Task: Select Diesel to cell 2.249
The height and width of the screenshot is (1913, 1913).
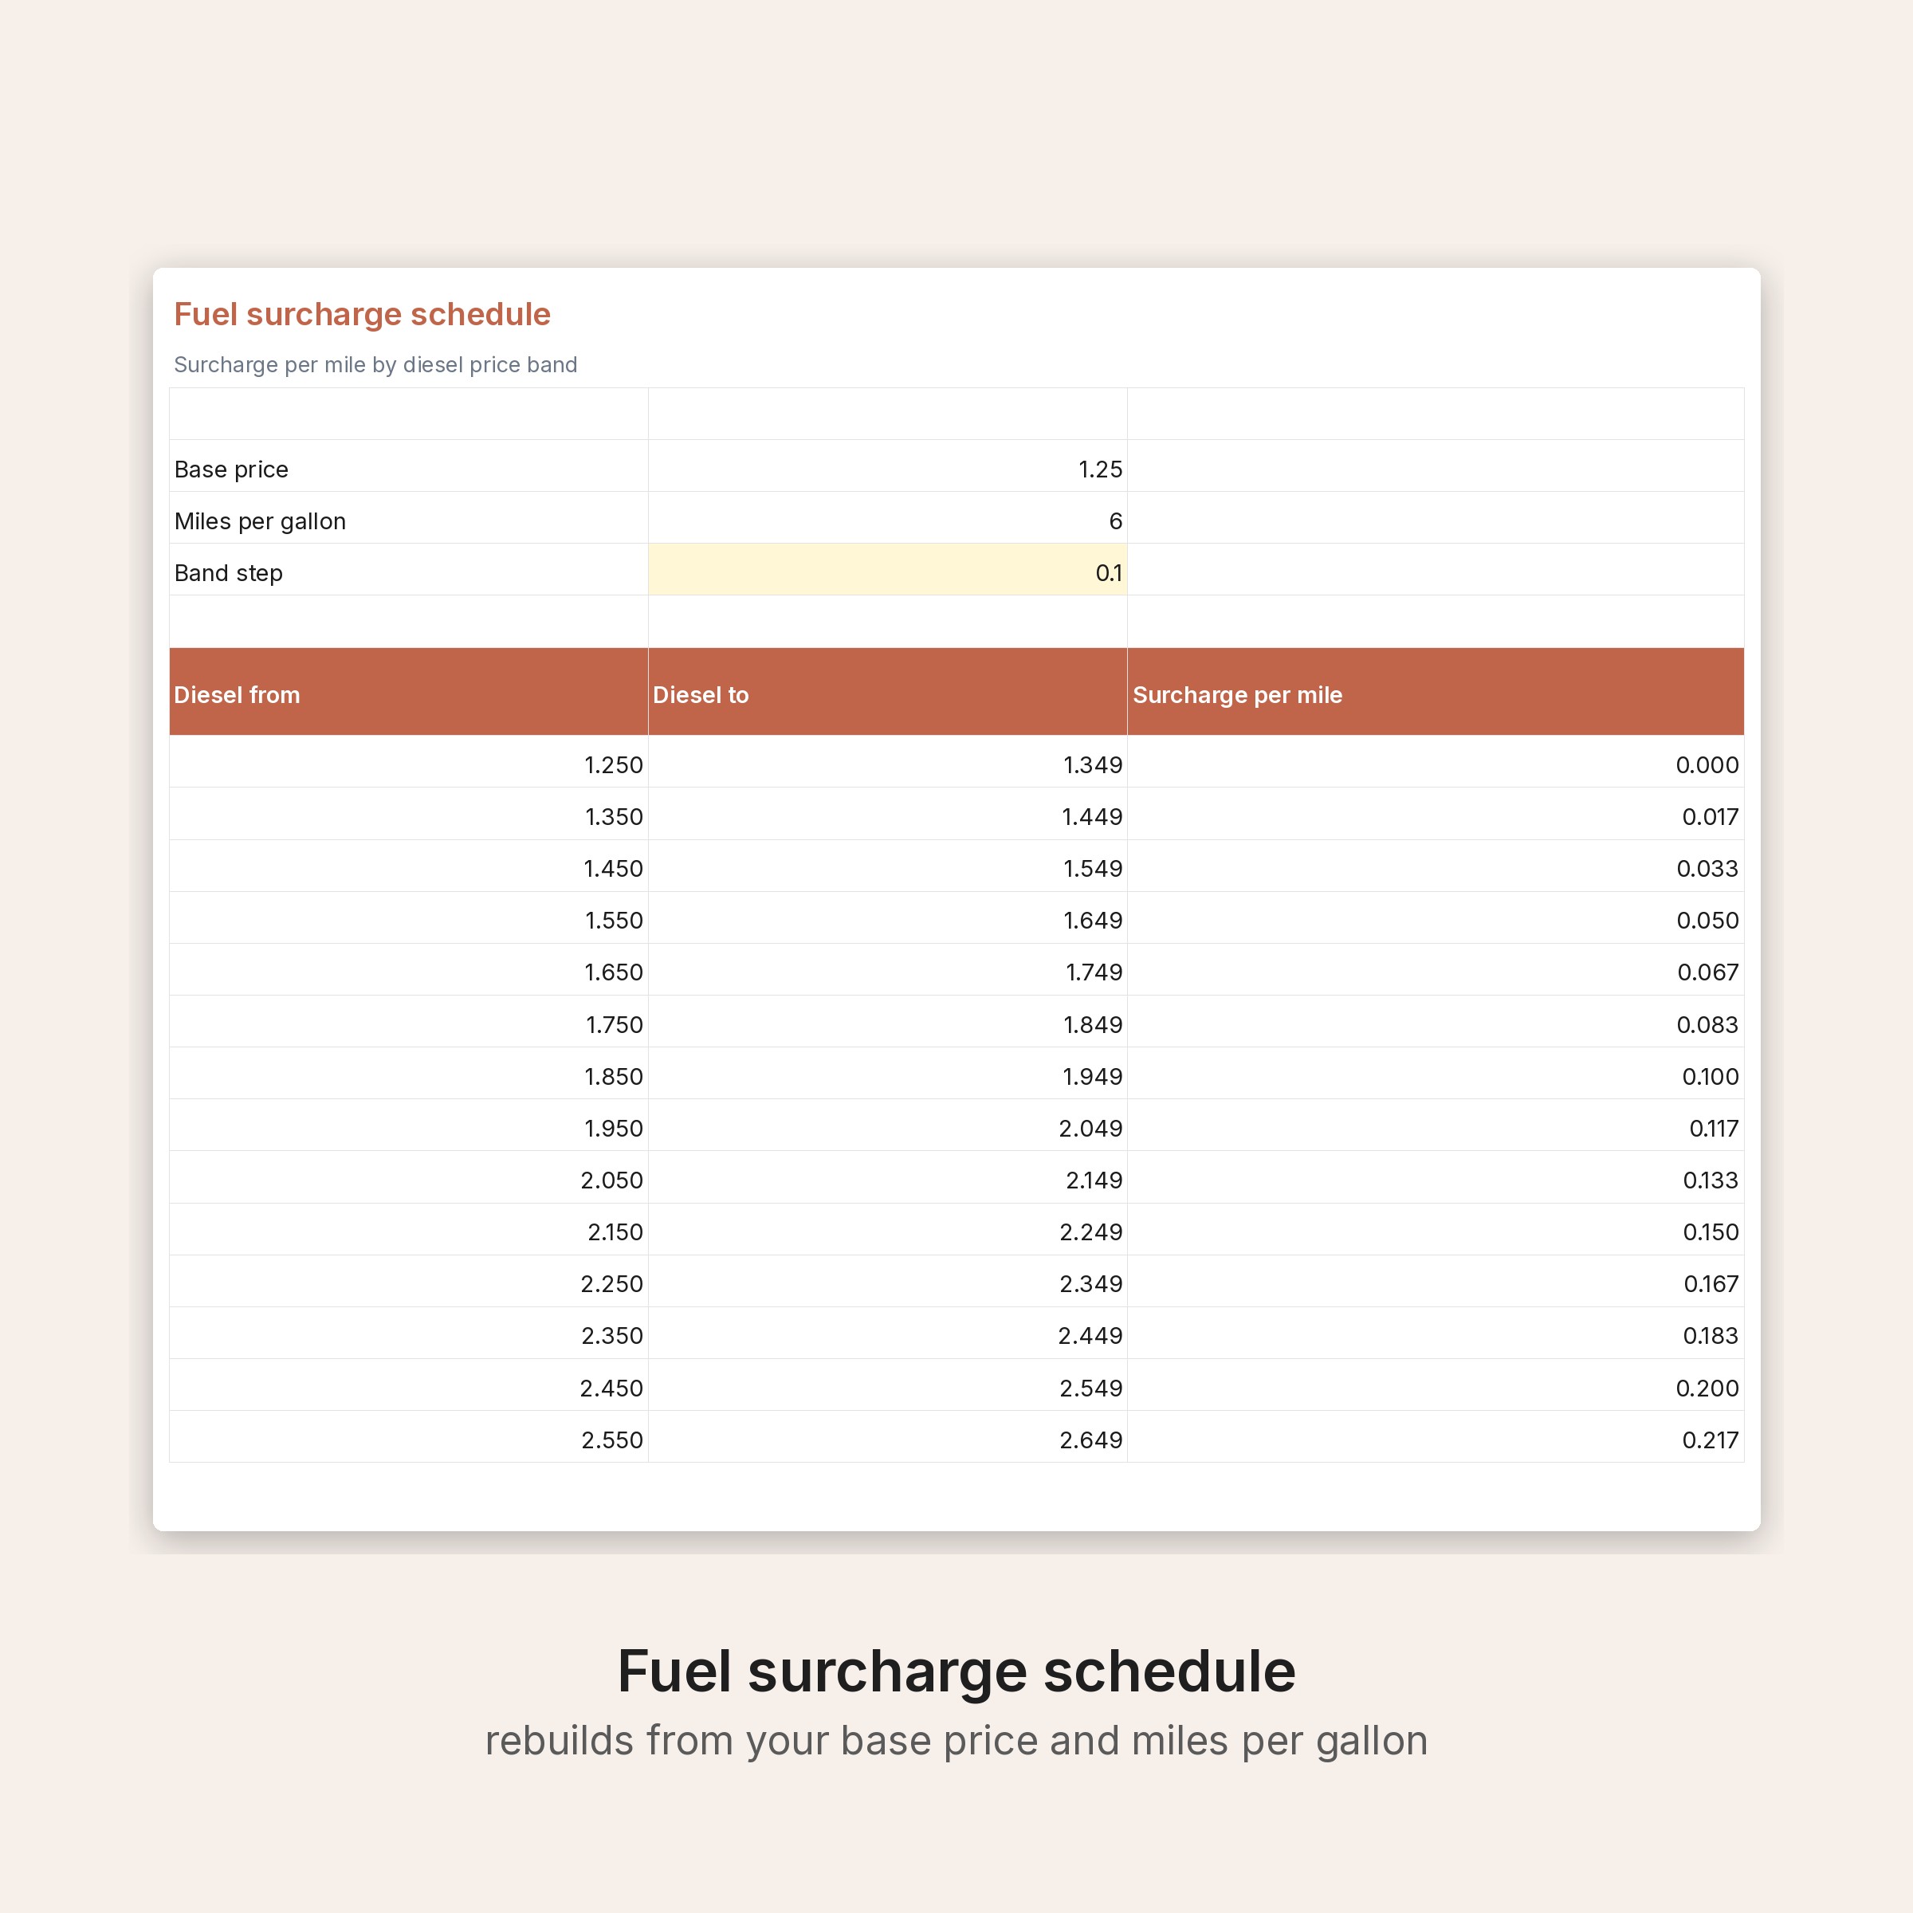Action: pyautogui.click(x=887, y=1229)
